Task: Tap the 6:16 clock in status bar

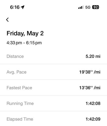Action: (x=15, y=7)
